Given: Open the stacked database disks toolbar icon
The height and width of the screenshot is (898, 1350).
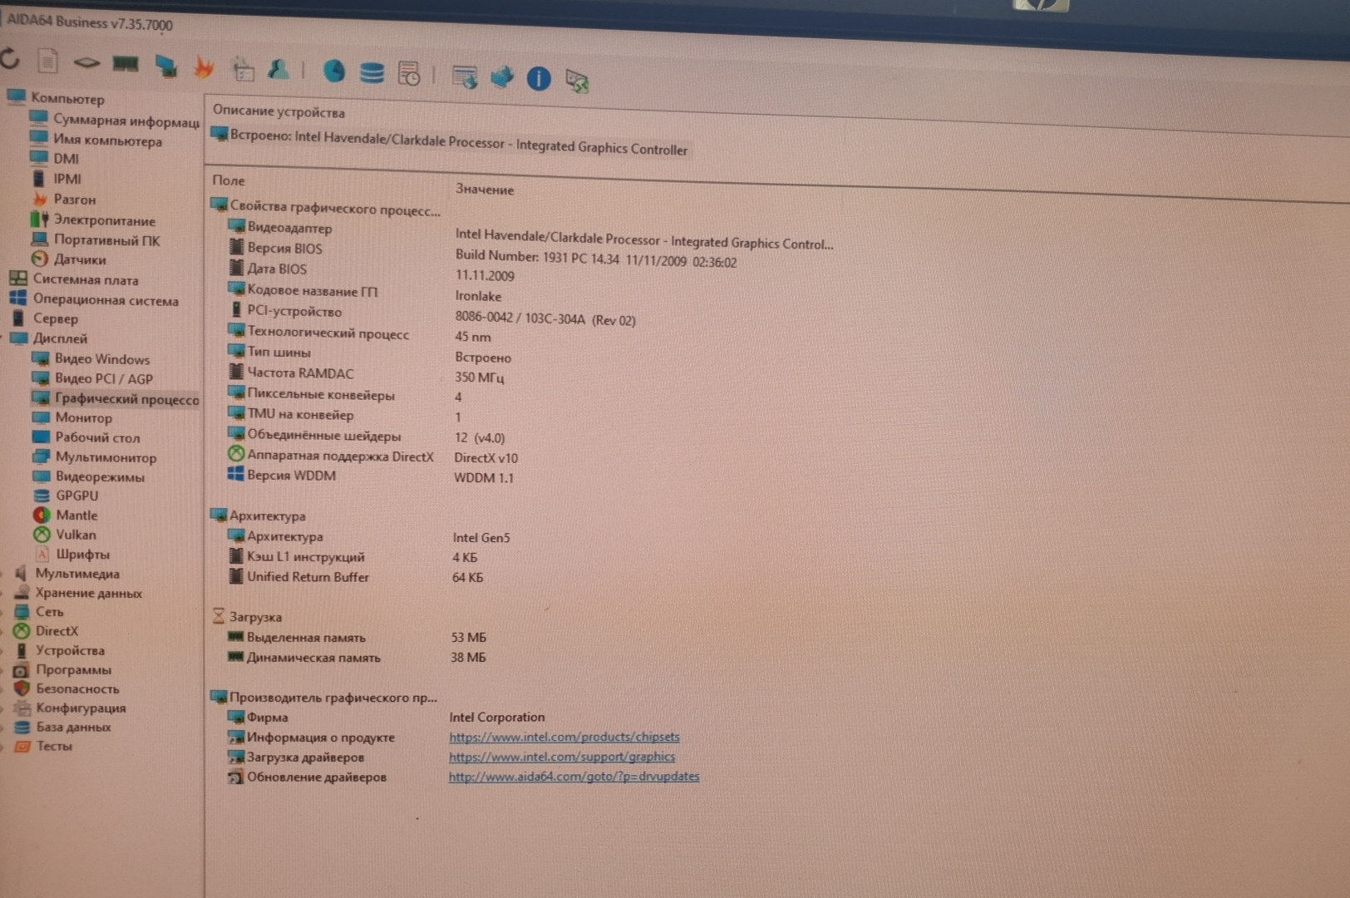Looking at the screenshot, I should (x=372, y=73).
